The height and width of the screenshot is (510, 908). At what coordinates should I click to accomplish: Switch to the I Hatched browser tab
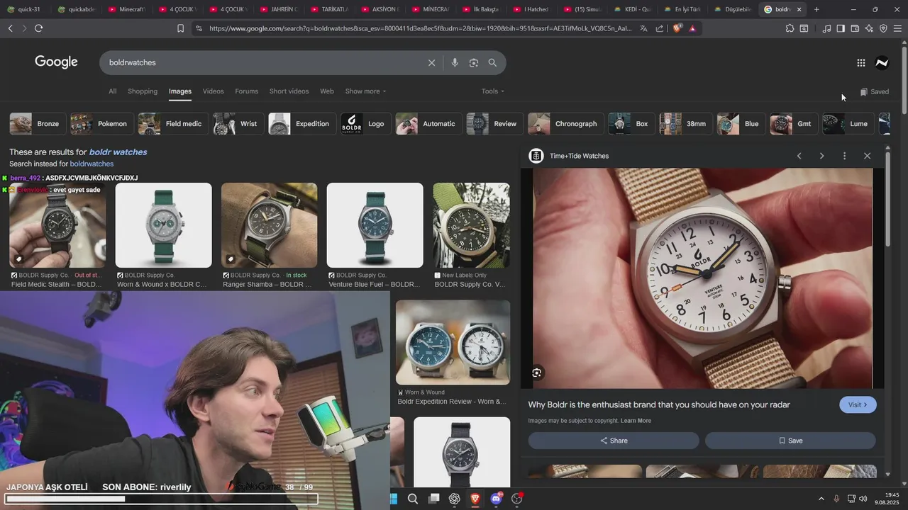[x=531, y=9]
